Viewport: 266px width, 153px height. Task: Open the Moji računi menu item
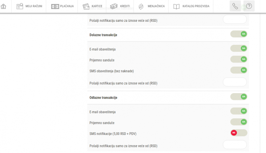[34, 6]
